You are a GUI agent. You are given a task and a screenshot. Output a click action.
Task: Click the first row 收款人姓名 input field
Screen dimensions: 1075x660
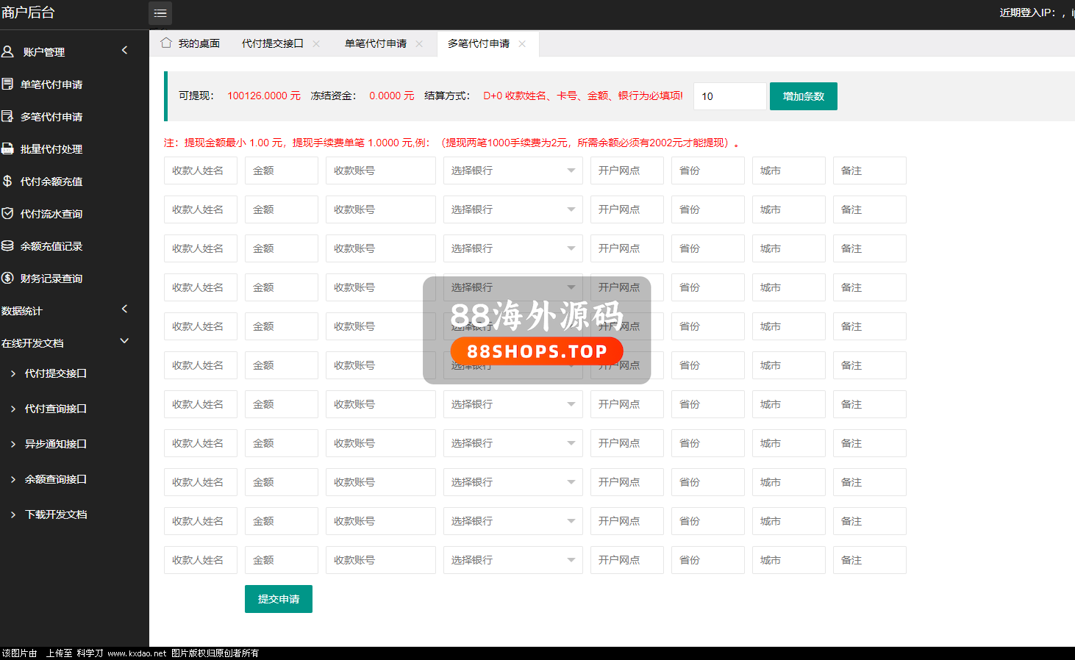[200, 171]
